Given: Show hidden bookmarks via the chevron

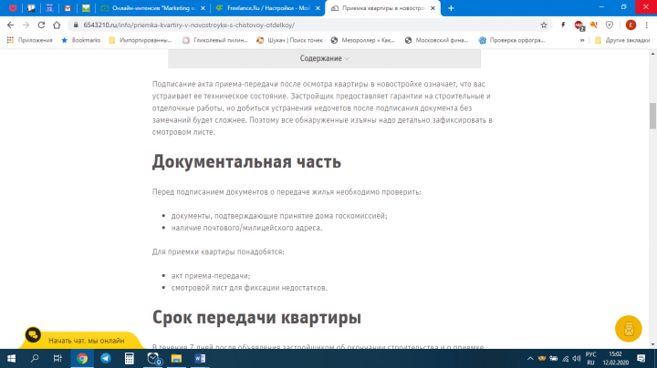Looking at the screenshot, I should (582, 40).
